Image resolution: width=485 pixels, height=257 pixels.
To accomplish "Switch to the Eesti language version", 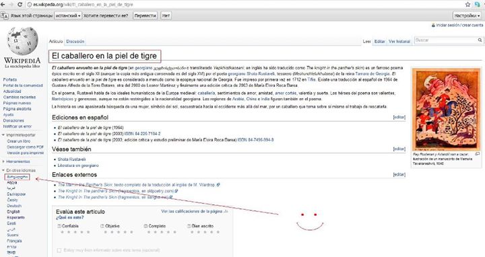I will point(11,223).
